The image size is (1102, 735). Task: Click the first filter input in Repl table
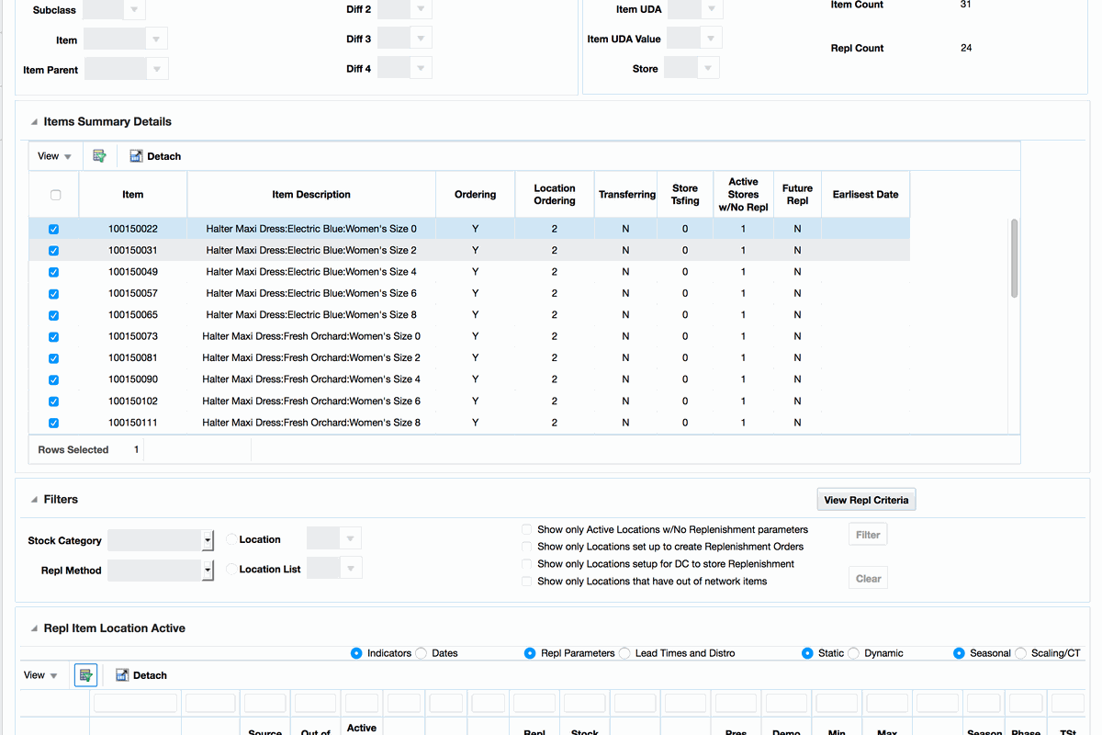[135, 703]
